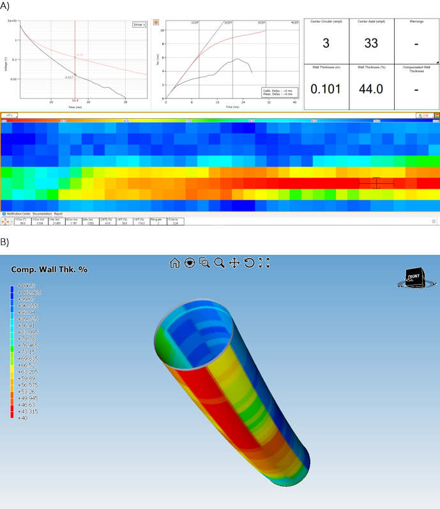Click the Wall Thickness (%) readout 44.0

tap(371, 89)
